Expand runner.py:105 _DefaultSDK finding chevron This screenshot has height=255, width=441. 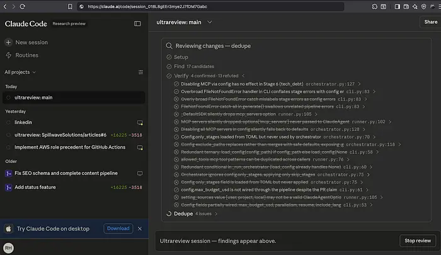tap(316, 114)
